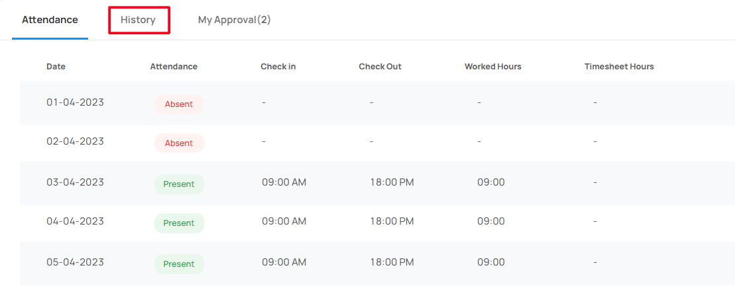Image resolution: width=735 pixels, height=286 pixels.
Task: Click 09:00 AM check-in for 03-04-2023
Action: pyautogui.click(x=284, y=182)
